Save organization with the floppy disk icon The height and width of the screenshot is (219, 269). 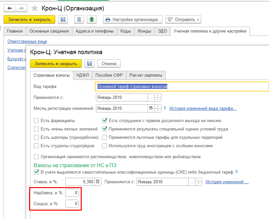63,19
